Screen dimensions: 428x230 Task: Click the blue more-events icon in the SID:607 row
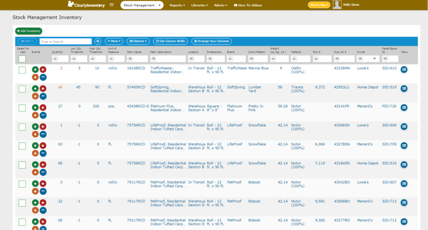point(43,191)
